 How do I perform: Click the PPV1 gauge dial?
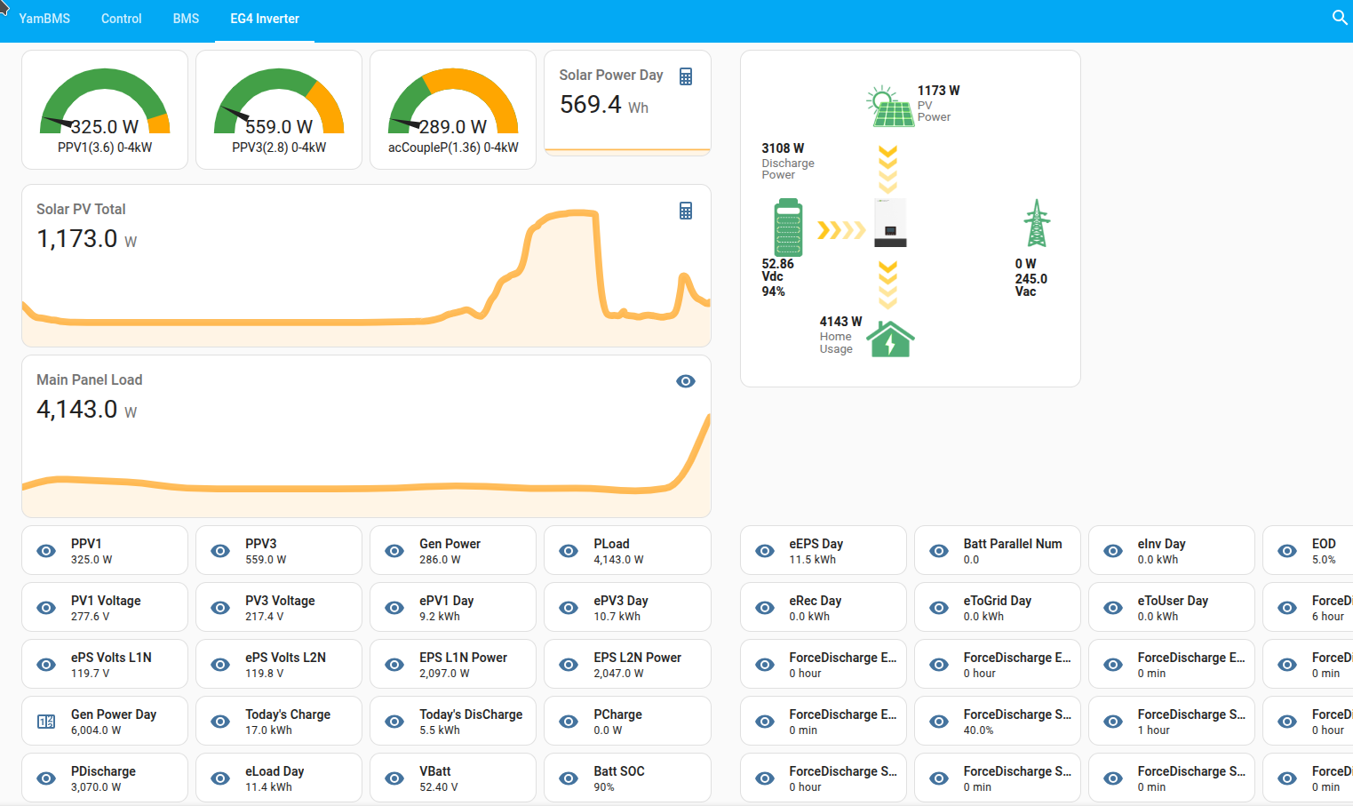pyautogui.click(x=105, y=103)
